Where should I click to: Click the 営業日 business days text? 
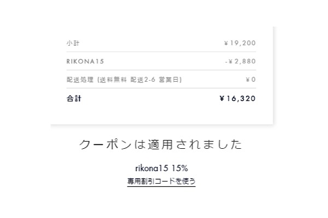(170, 80)
